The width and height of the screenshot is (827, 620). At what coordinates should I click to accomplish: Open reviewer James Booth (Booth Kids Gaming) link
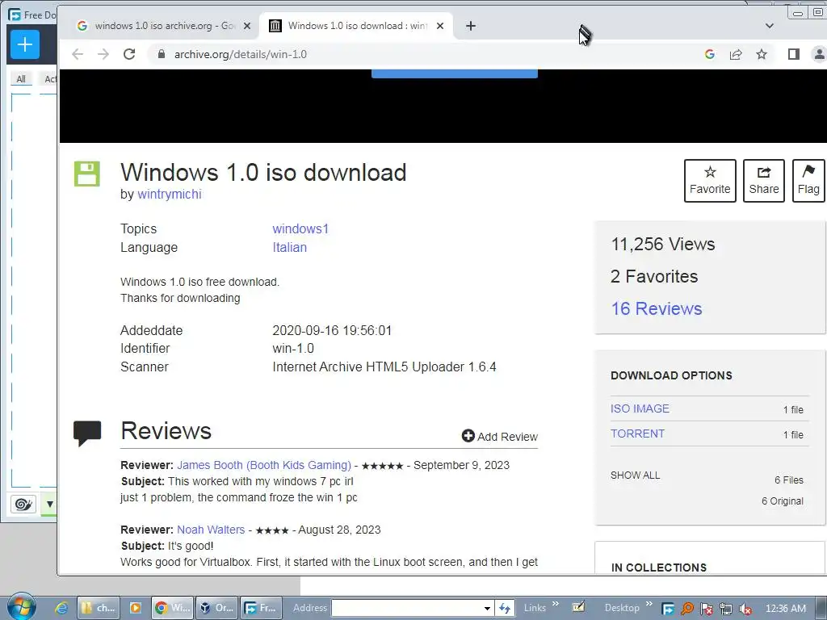(264, 465)
